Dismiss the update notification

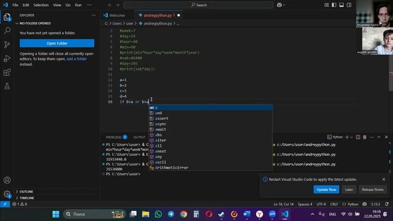click(x=384, y=179)
